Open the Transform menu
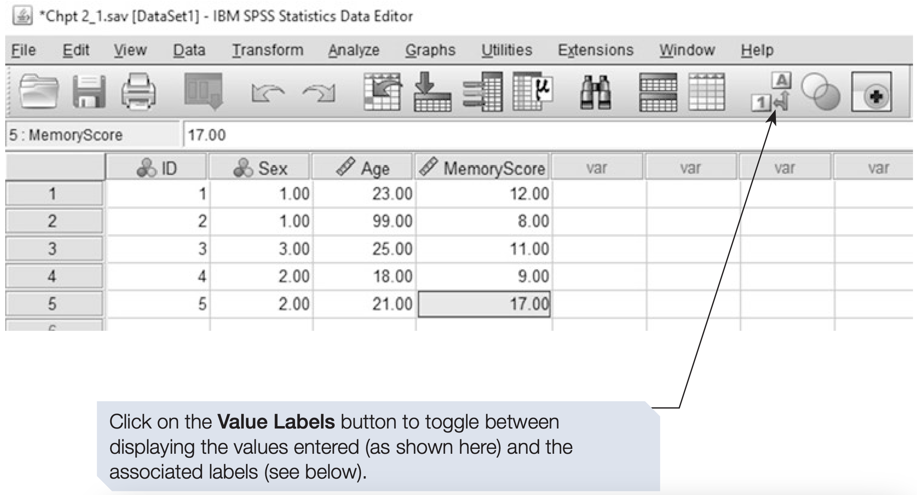 (x=268, y=50)
